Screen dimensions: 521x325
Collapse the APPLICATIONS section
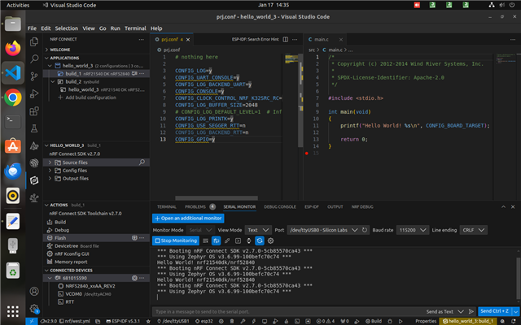96,58
